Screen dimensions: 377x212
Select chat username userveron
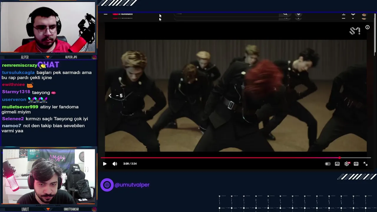click(x=14, y=100)
